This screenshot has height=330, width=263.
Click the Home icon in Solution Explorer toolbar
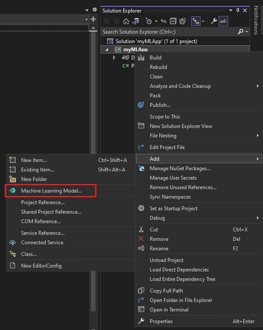click(x=126, y=21)
